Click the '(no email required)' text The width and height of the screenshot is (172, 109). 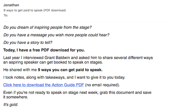click(x=102, y=85)
